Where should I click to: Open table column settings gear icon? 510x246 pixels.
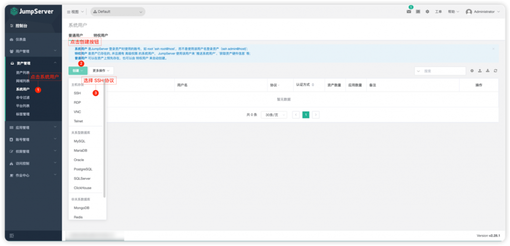(472, 71)
